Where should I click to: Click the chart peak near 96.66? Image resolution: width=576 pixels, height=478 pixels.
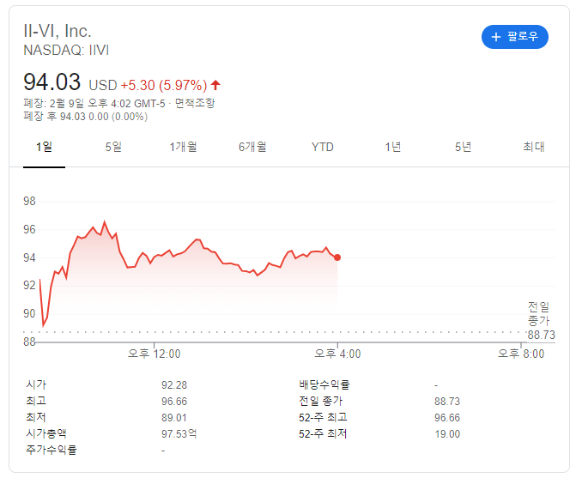click(105, 221)
